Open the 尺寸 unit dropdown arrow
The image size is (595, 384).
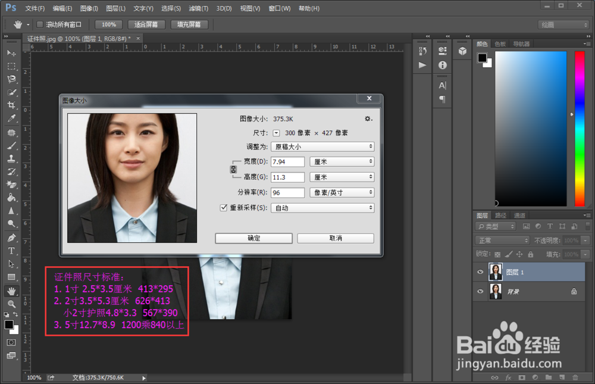276,133
